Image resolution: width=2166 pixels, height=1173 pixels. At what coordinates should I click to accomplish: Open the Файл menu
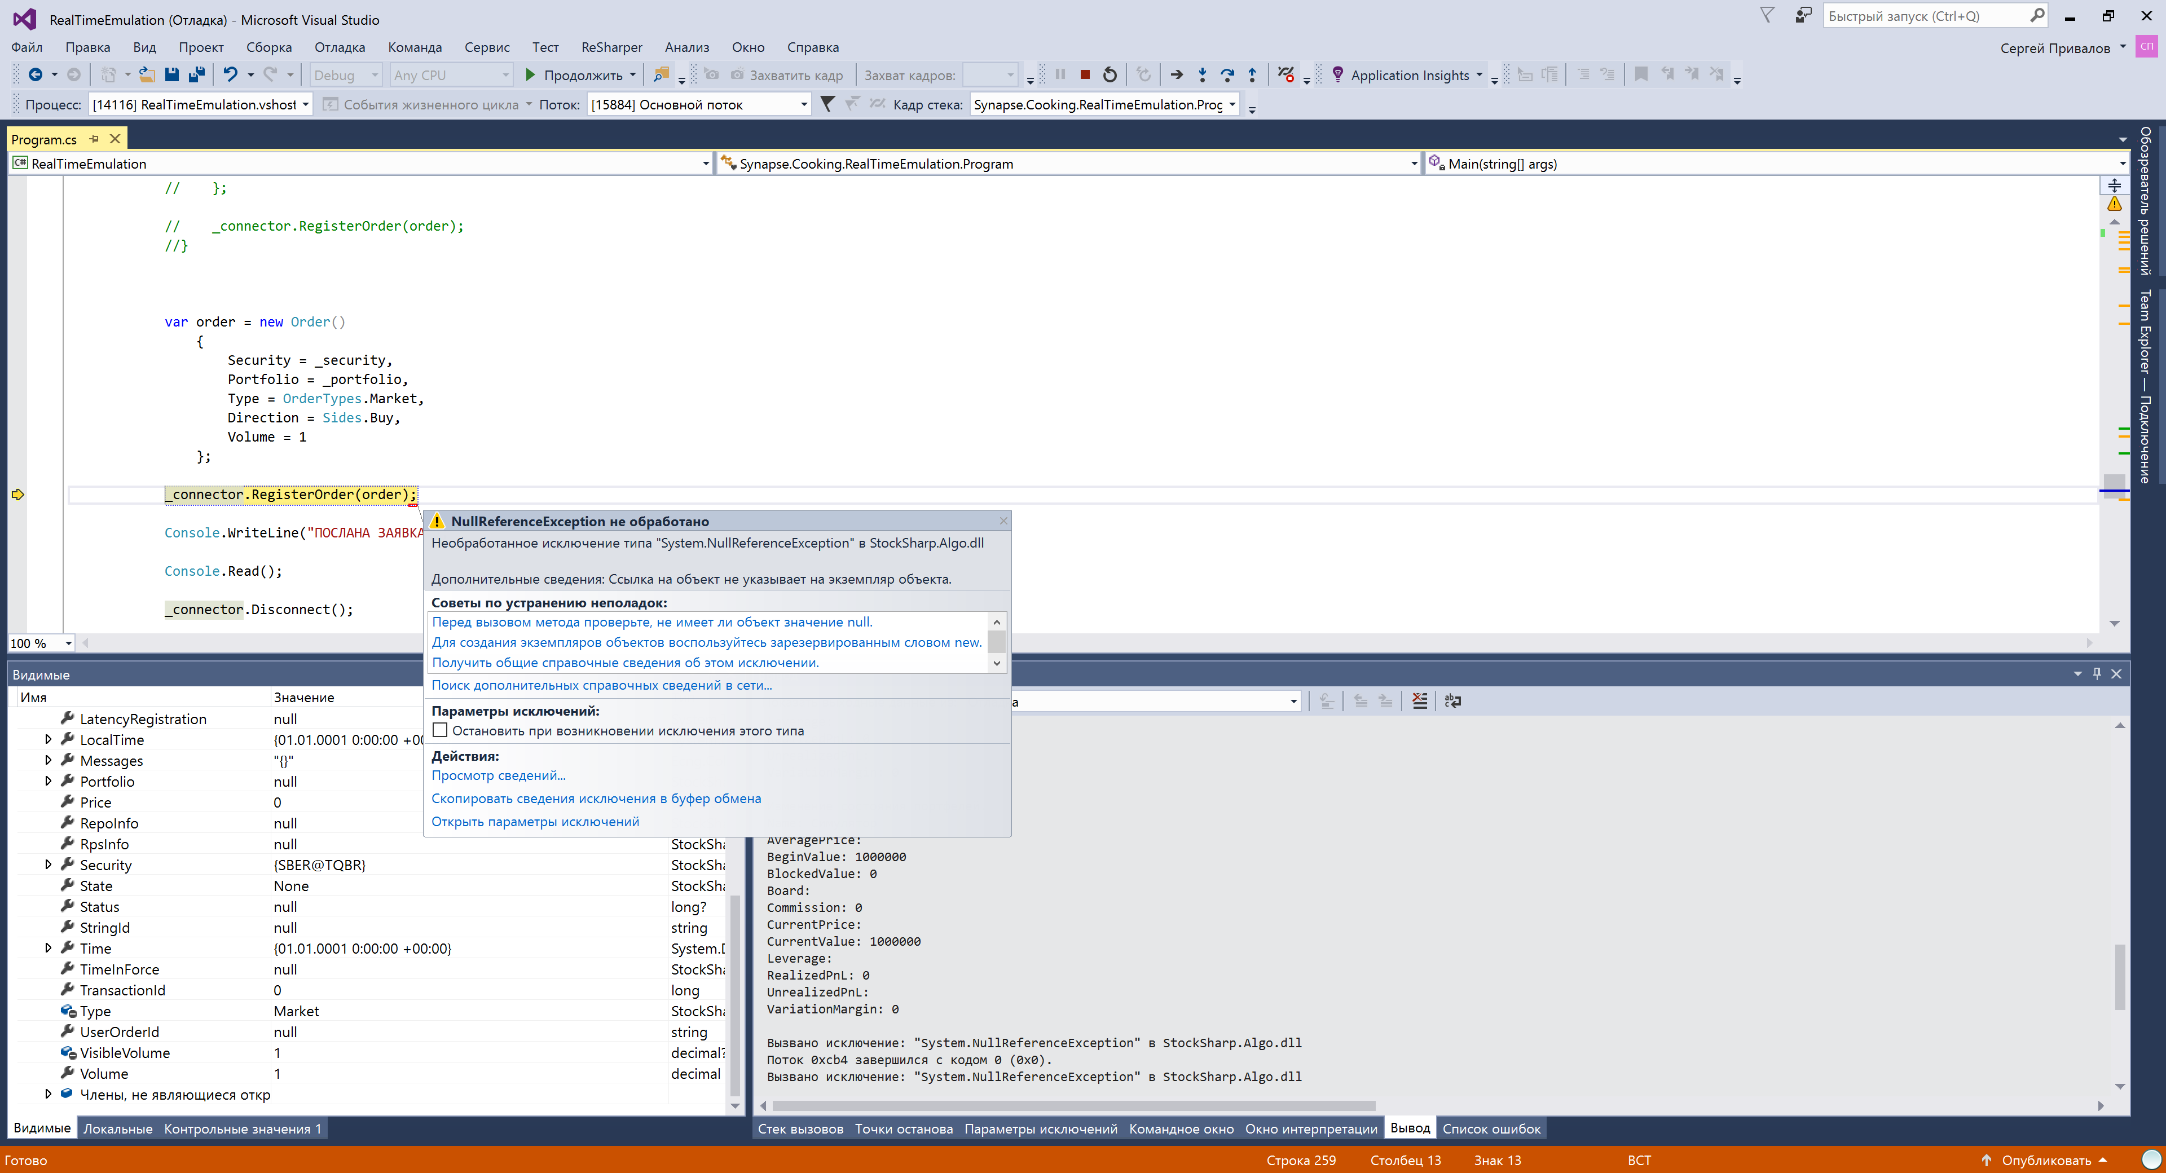point(27,47)
